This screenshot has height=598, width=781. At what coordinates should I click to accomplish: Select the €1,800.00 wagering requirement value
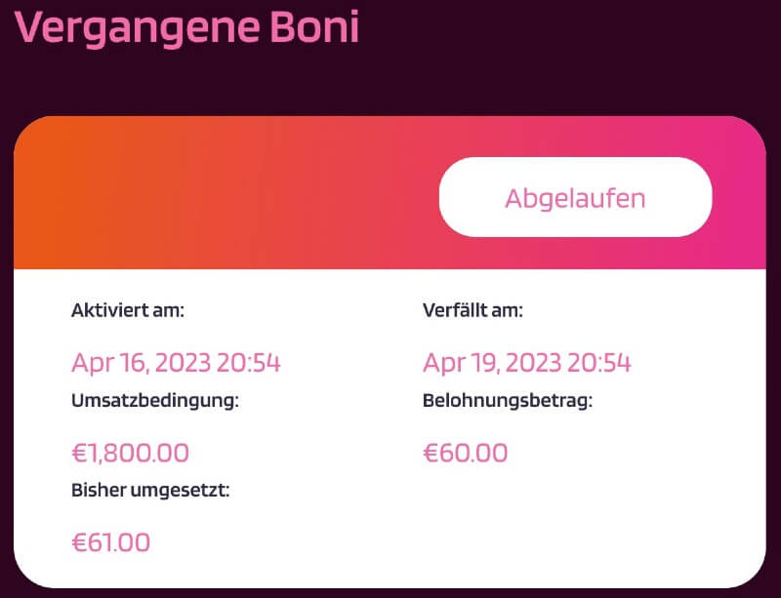coord(129,453)
